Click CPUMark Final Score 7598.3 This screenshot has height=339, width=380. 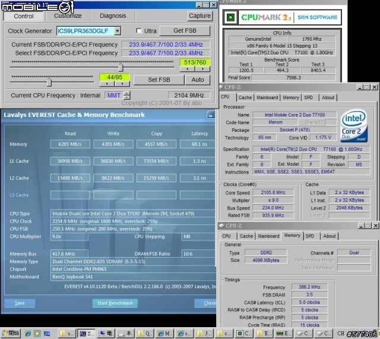(293, 78)
